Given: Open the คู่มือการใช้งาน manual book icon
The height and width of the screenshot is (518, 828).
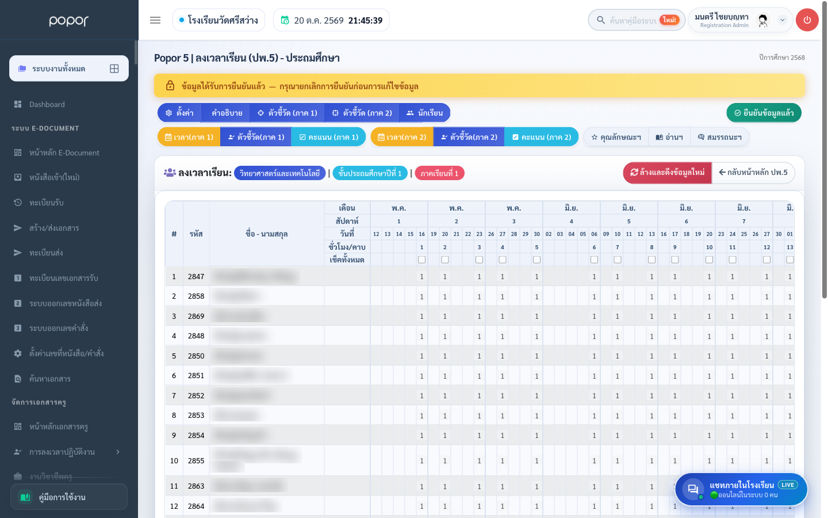Looking at the screenshot, I should [25, 497].
